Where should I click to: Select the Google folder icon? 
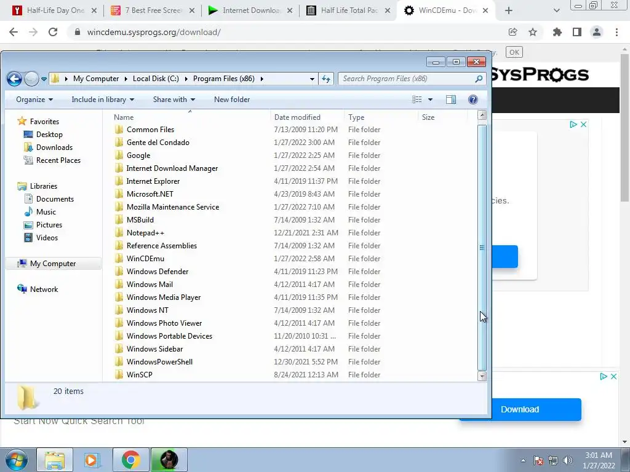click(119, 155)
